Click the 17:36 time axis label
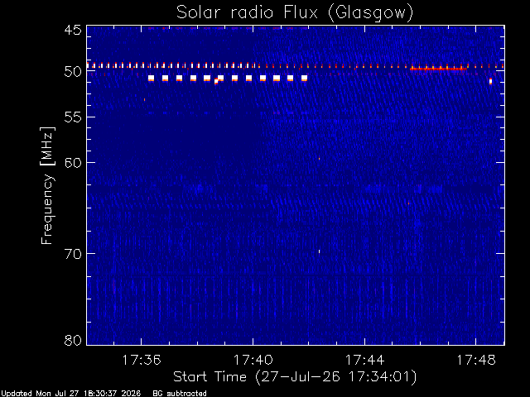 click(x=142, y=361)
